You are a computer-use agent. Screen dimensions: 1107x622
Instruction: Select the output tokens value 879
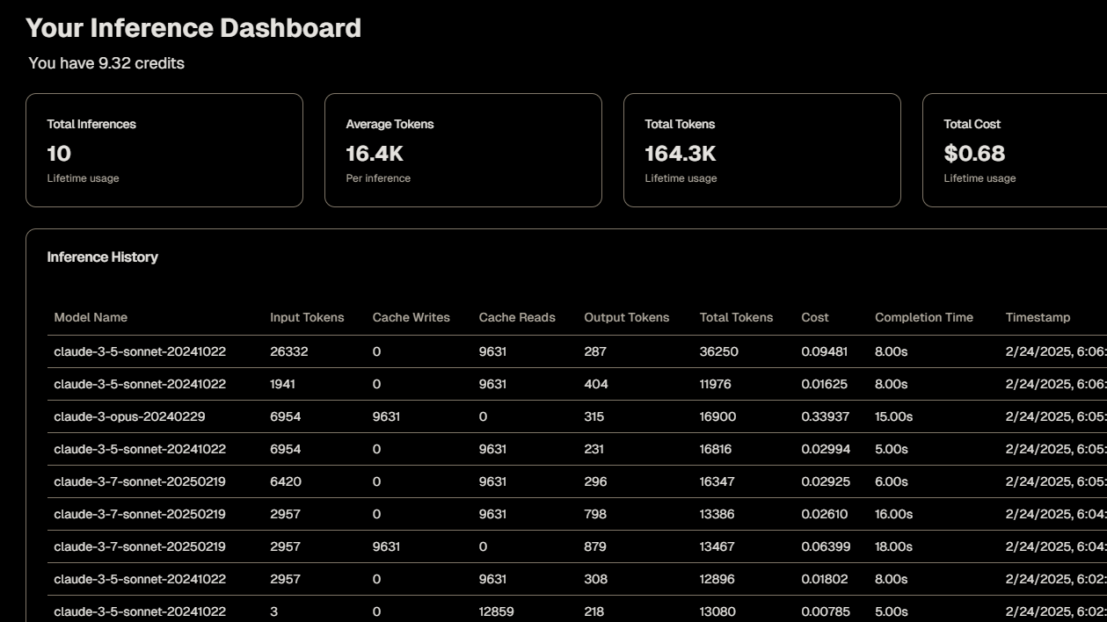click(595, 546)
